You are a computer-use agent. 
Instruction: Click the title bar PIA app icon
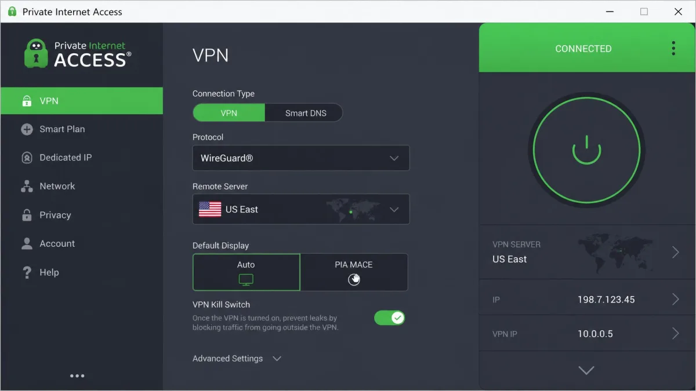pos(12,12)
